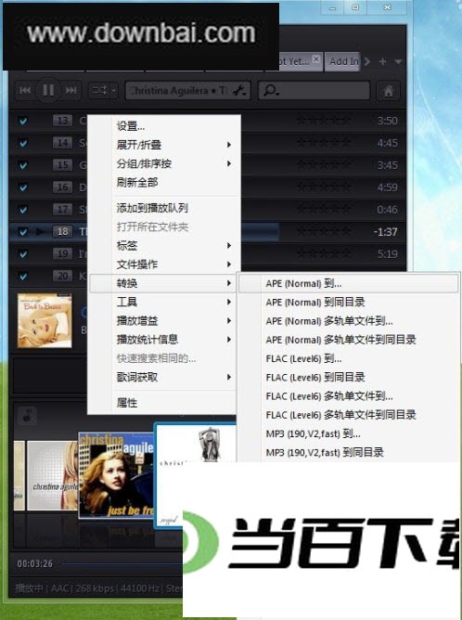This screenshot has width=462, height=620.
Task: Expand the '播放增益' submenu
Action: pyautogui.click(x=165, y=321)
